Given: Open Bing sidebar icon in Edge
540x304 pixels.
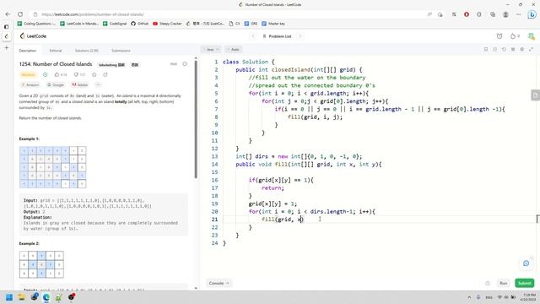Looking at the screenshot, I should 532,14.
